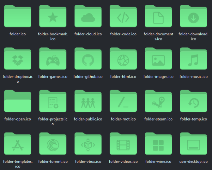The image size is (212, 170).
Task: Click the folder-html.ico globe folder
Action: click(123, 60)
